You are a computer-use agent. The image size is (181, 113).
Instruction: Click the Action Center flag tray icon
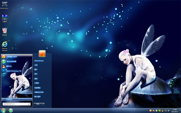tap(154, 111)
